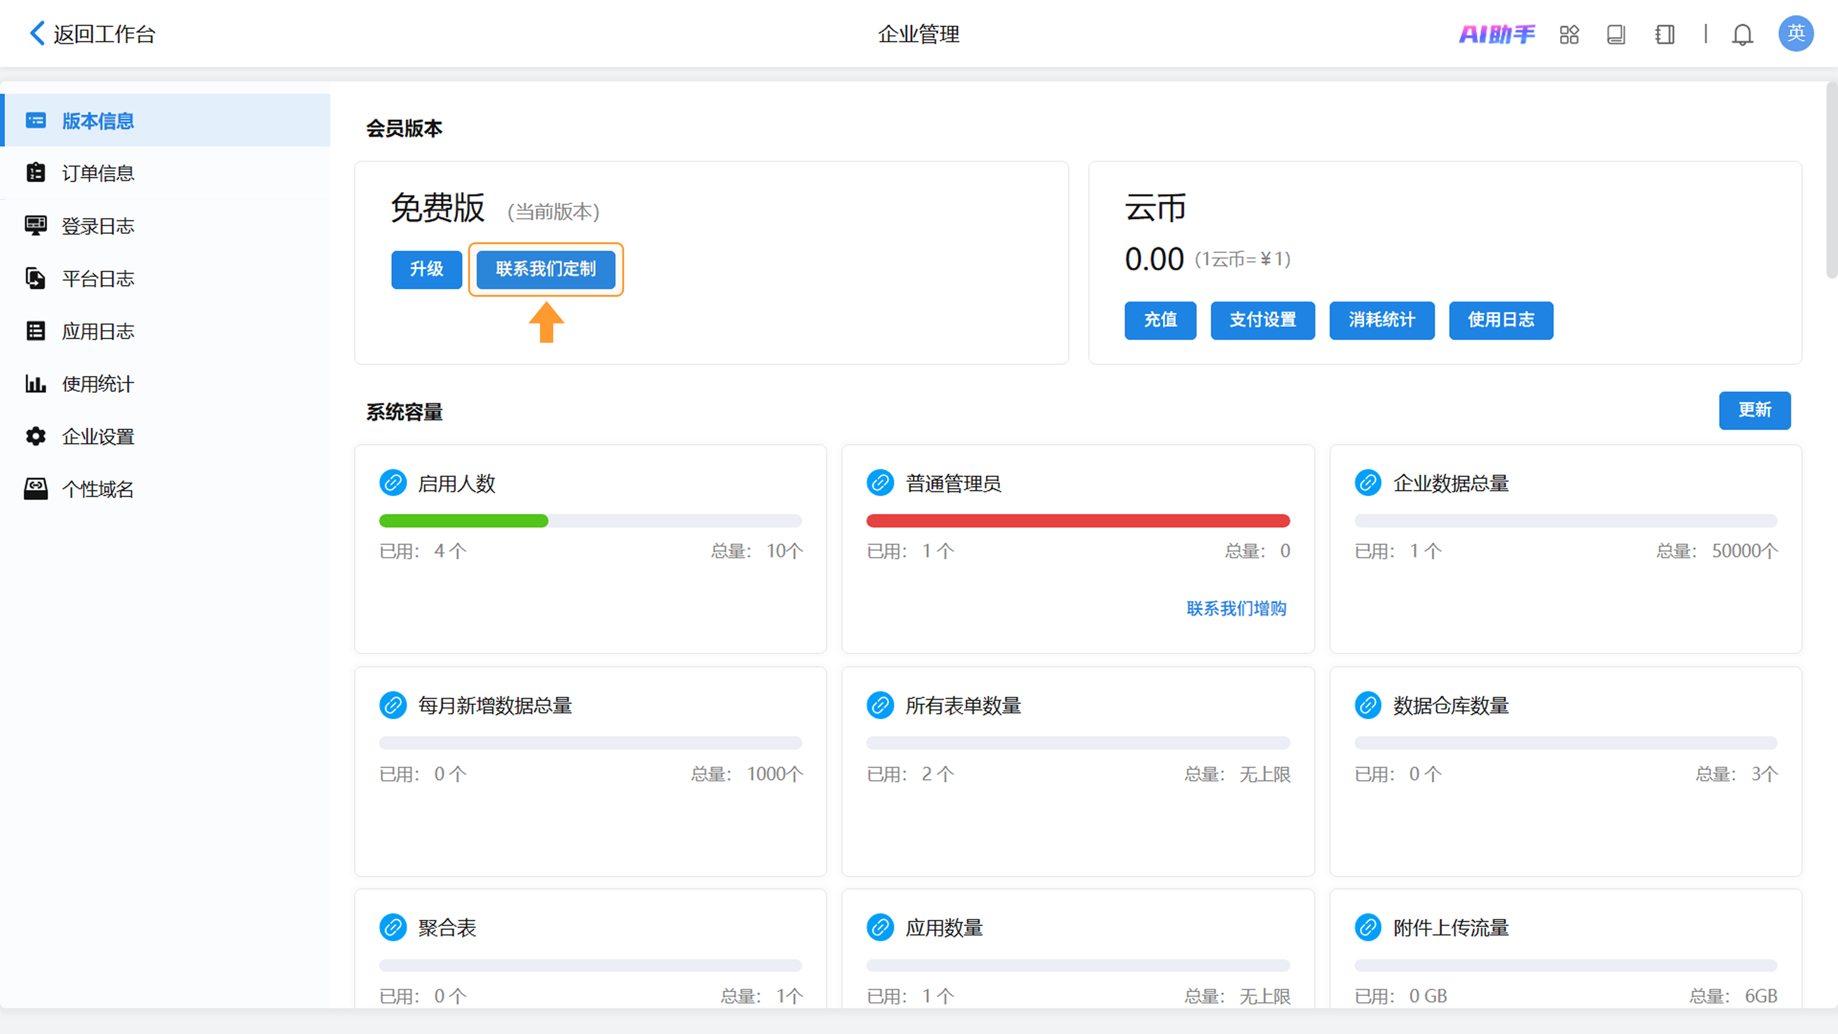Click the 0.00 云币 balance value
Image resolution: width=1838 pixels, height=1034 pixels.
coord(1154,259)
